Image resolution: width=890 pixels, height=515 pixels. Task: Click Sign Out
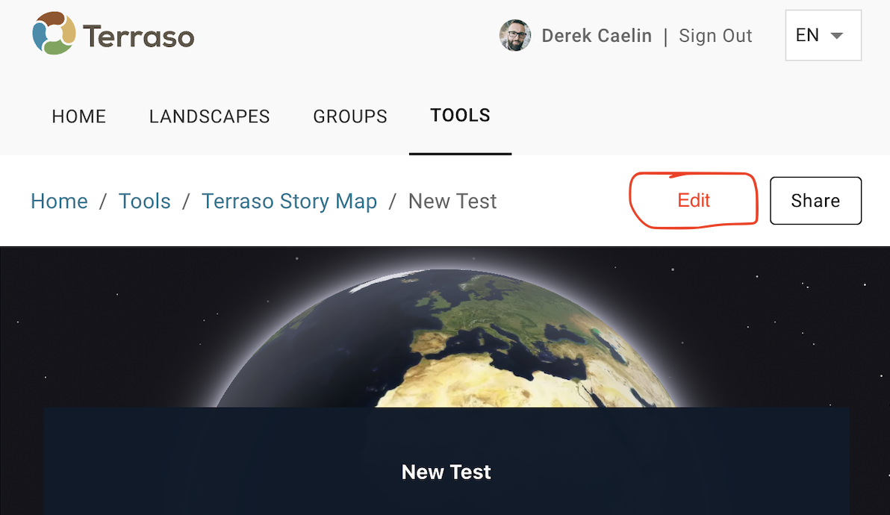click(715, 35)
